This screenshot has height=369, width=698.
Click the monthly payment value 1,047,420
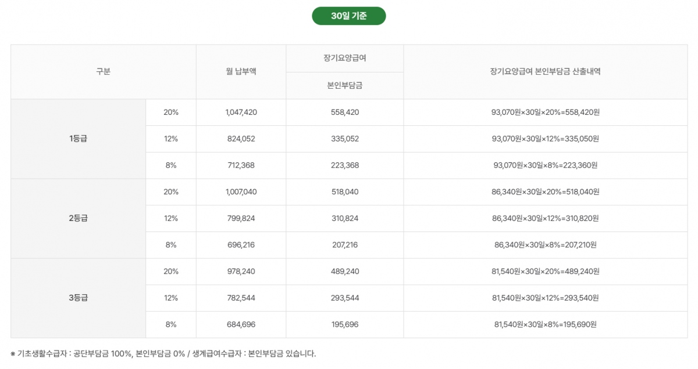pyautogui.click(x=241, y=113)
